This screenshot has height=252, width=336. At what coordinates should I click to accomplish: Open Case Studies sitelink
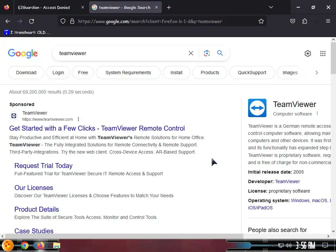[x=34, y=231]
